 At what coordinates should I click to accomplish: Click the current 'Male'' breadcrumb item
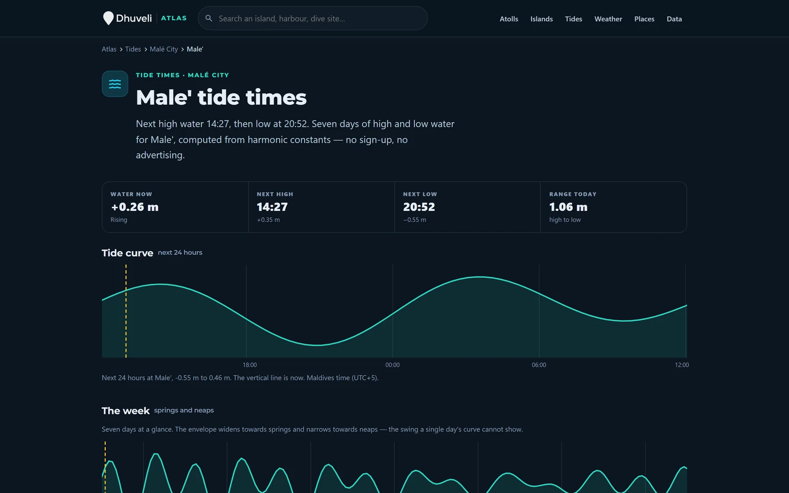[x=195, y=49]
